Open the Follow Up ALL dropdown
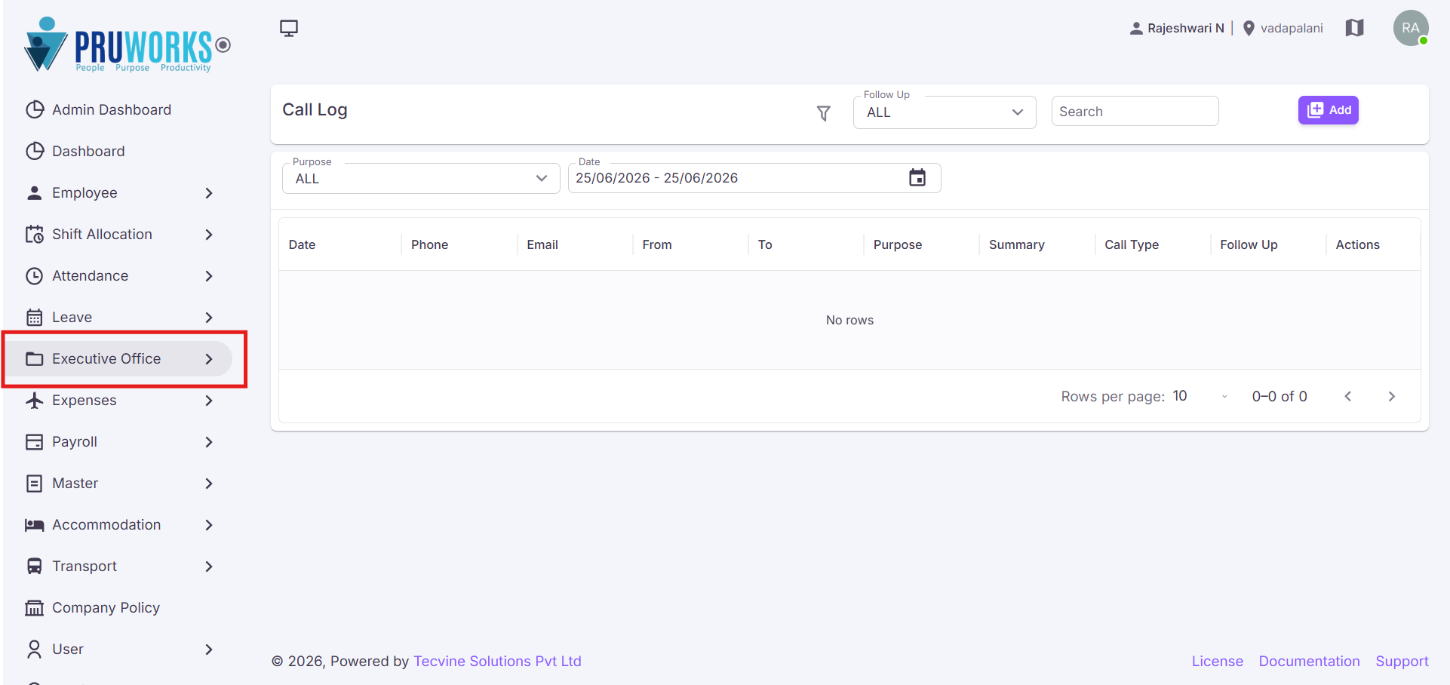 [x=945, y=112]
